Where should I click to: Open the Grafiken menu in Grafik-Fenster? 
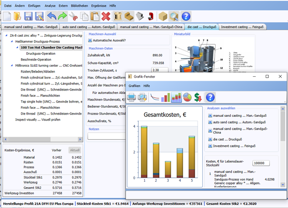[135, 85]
